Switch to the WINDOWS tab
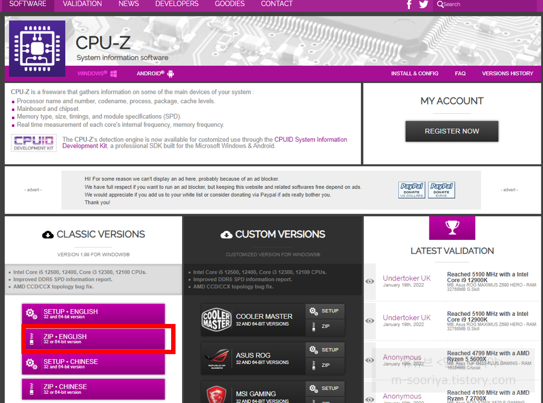The width and height of the screenshot is (543, 403). pos(97,74)
